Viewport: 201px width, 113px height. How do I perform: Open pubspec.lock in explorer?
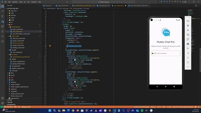click(x=15, y=98)
